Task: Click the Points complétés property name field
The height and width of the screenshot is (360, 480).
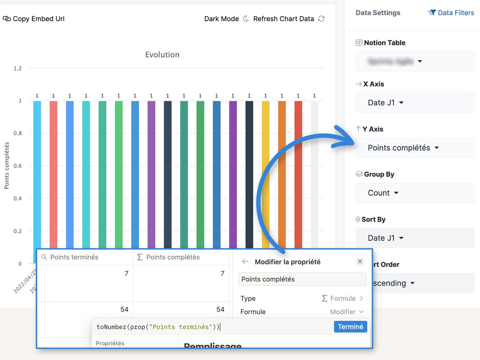Action: (302, 279)
